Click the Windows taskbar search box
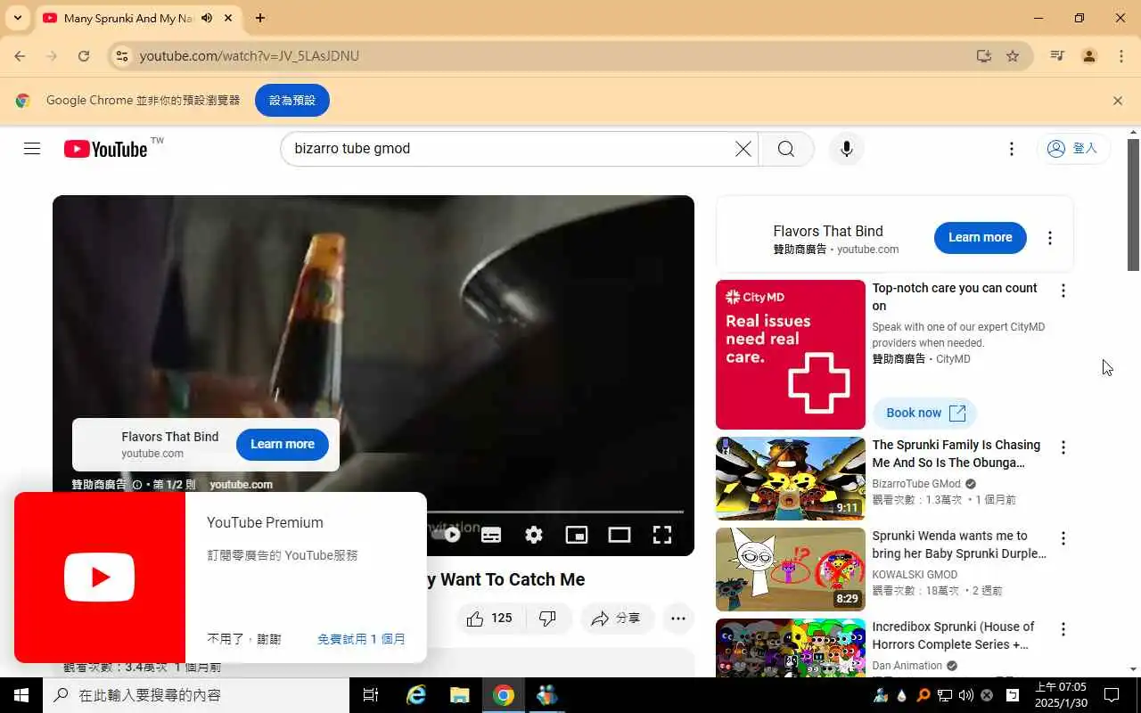Viewport: 1141px width, 713px height. pos(196,695)
